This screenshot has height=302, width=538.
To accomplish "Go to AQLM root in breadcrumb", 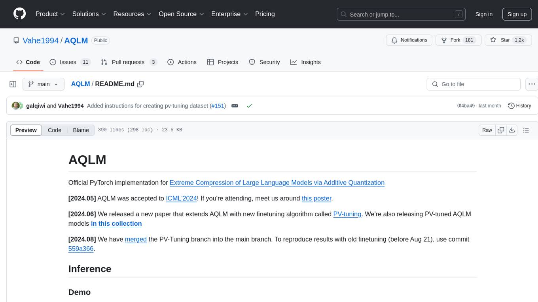I will tap(80, 84).
